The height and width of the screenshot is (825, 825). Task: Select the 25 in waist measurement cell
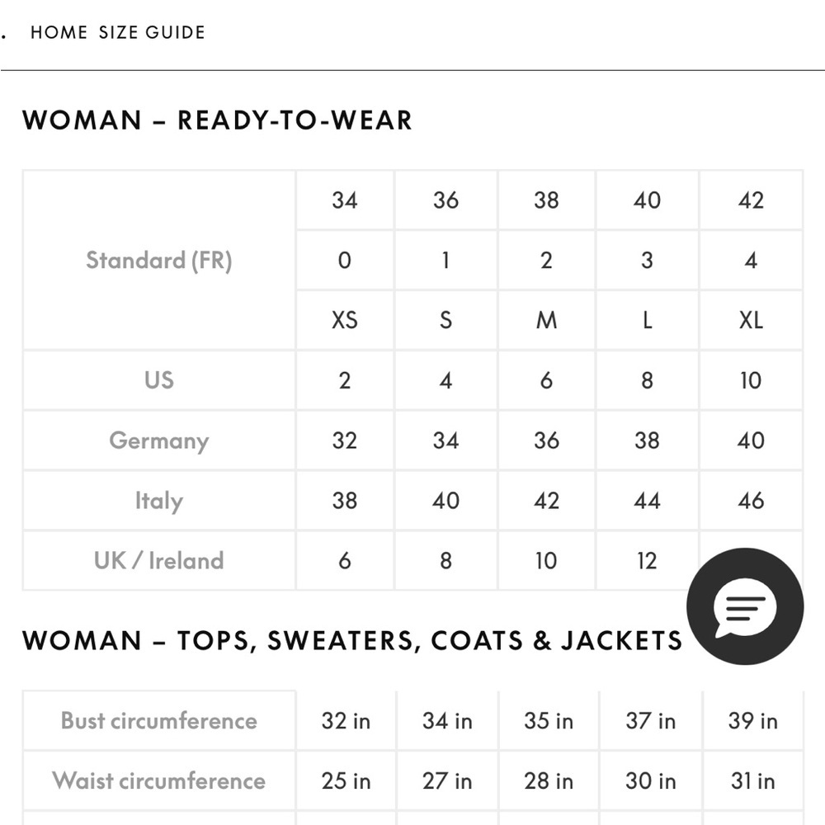pyautogui.click(x=346, y=781)
